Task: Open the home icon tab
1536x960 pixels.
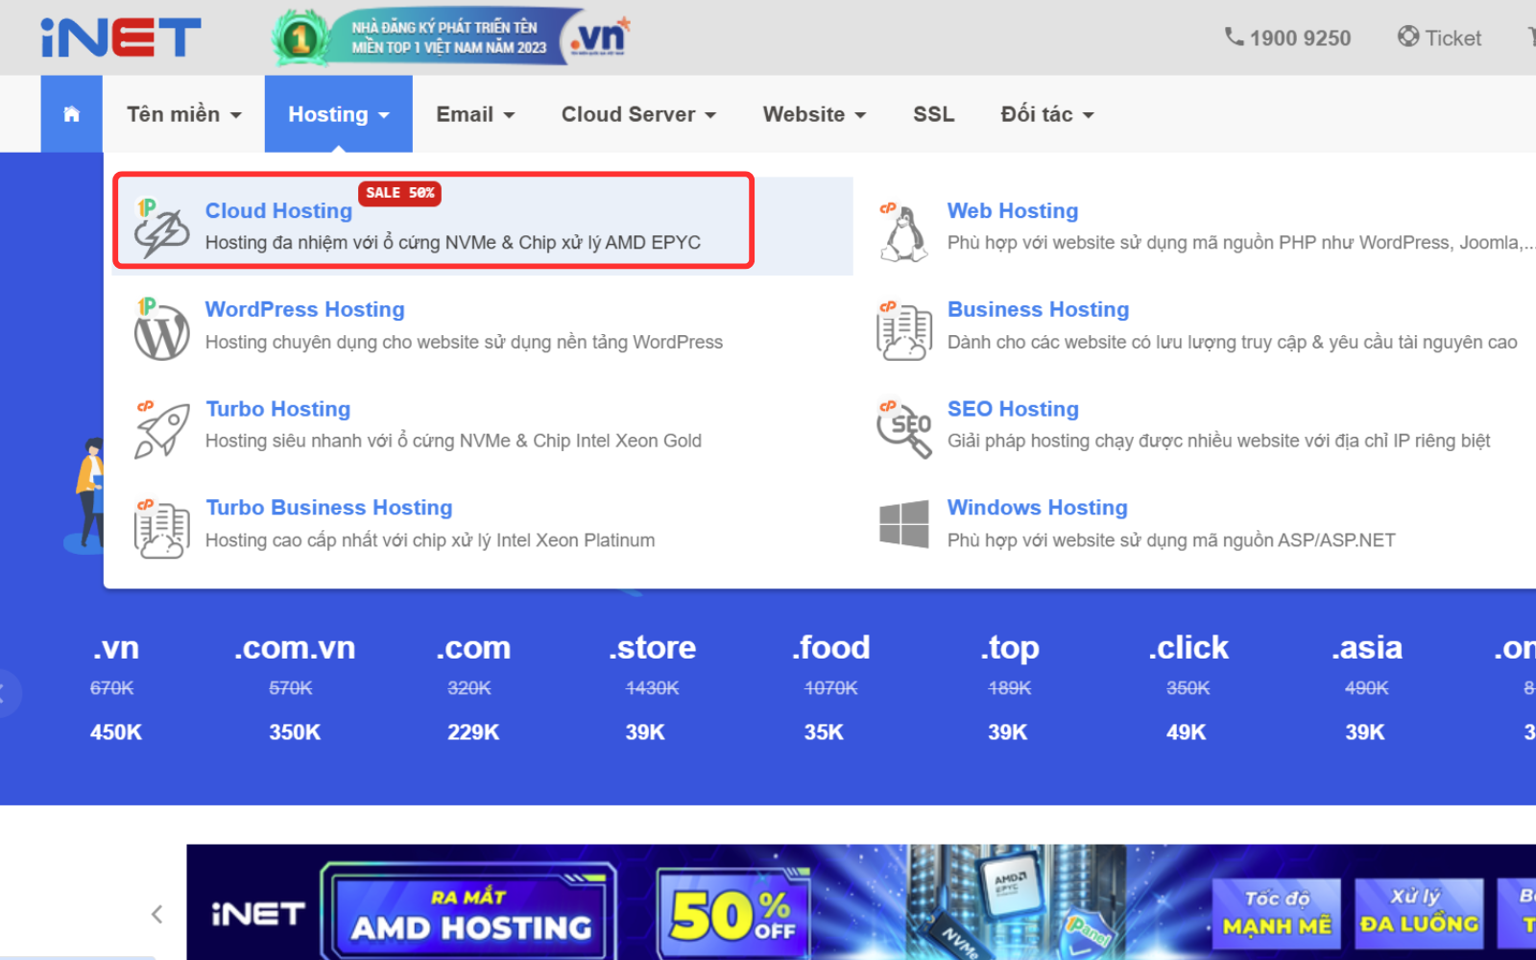Action: tap(71, 114)
